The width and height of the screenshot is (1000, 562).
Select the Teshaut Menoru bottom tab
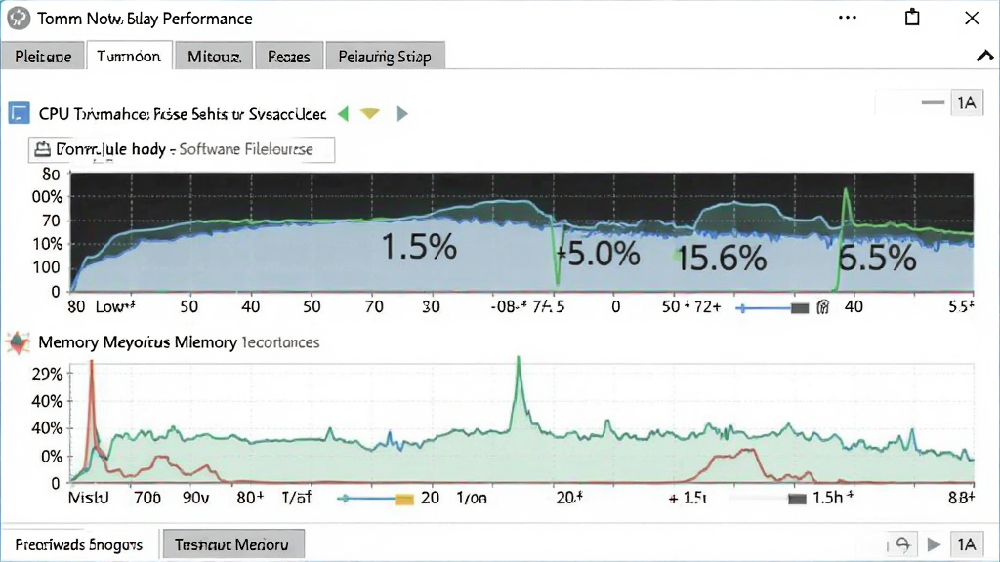point(232,544)
